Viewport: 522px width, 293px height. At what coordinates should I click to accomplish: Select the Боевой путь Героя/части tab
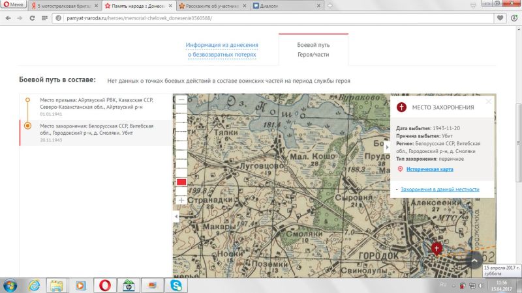[x=313, y=49]
